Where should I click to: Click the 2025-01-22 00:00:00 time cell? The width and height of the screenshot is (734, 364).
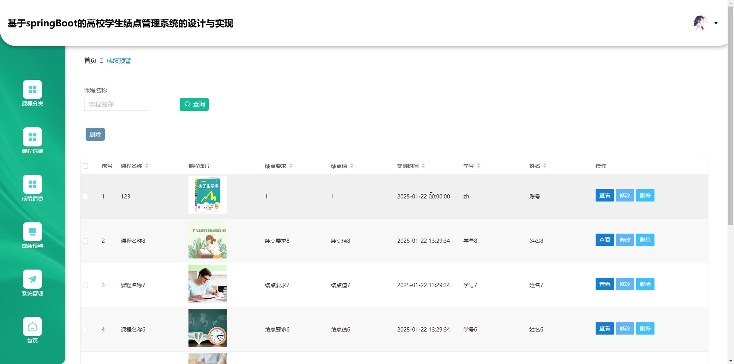[x=424, y=197]
